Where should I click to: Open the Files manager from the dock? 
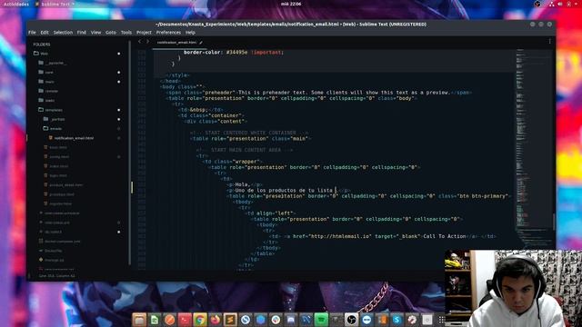pos(139,319)
